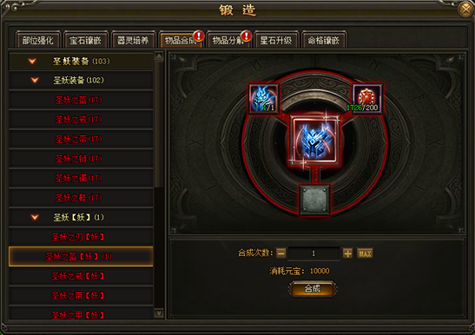Screen dimensions: 475x335
Task: Collapse the 圣妖装备 (102) subcategory
Action: (x=35, y=80)
